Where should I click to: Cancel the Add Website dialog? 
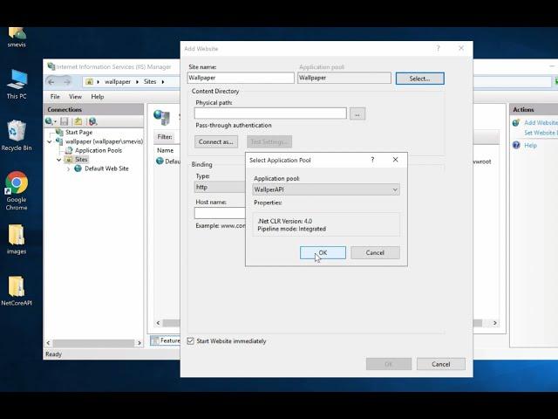(440, 364)
